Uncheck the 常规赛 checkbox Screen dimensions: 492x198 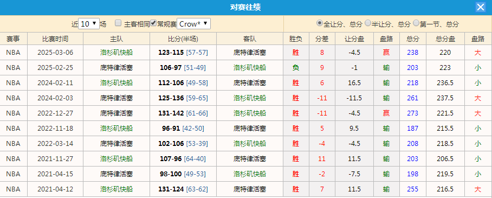click(153, 23)
